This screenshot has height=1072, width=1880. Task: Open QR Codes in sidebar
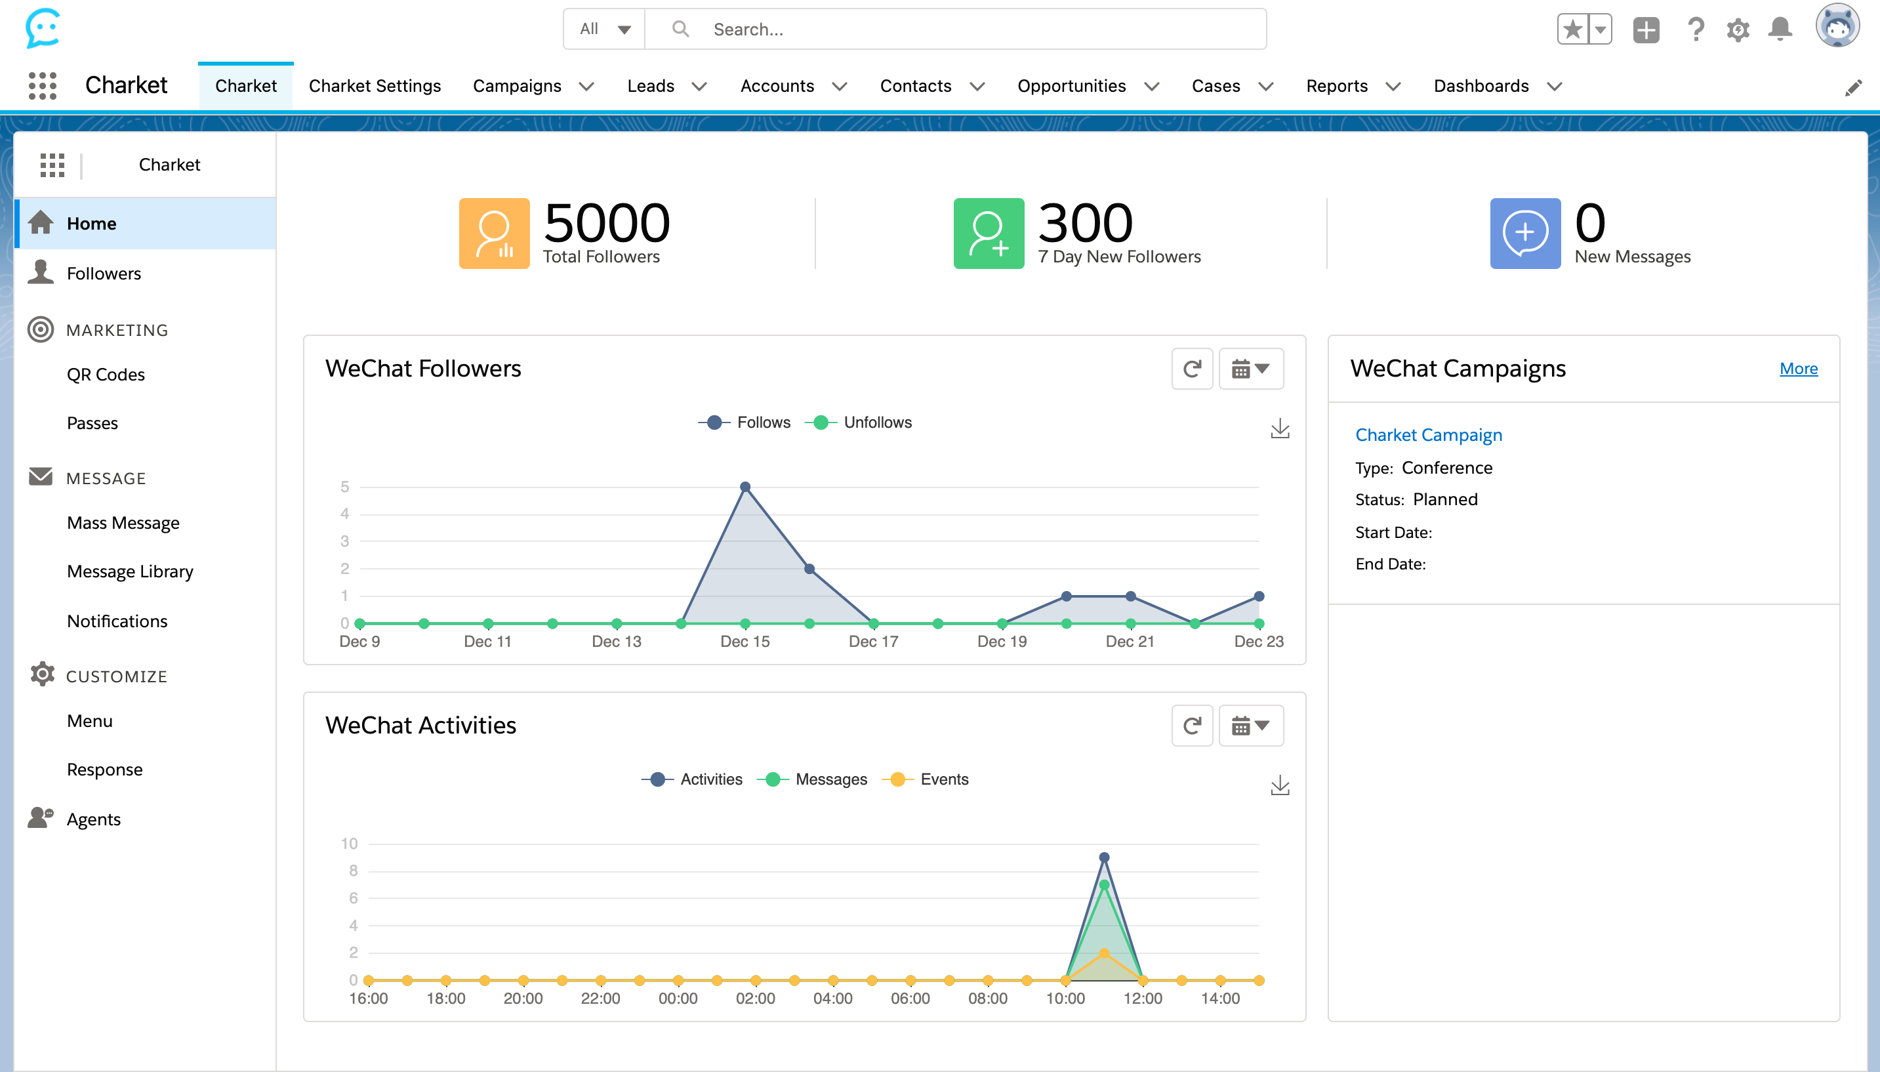(x=105, y=374)
